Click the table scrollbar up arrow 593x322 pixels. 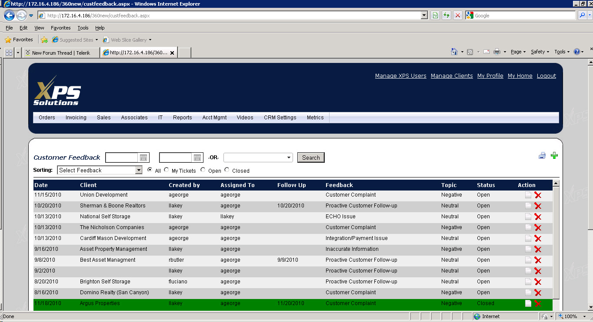pyautogui.click(x=556, y=184)
